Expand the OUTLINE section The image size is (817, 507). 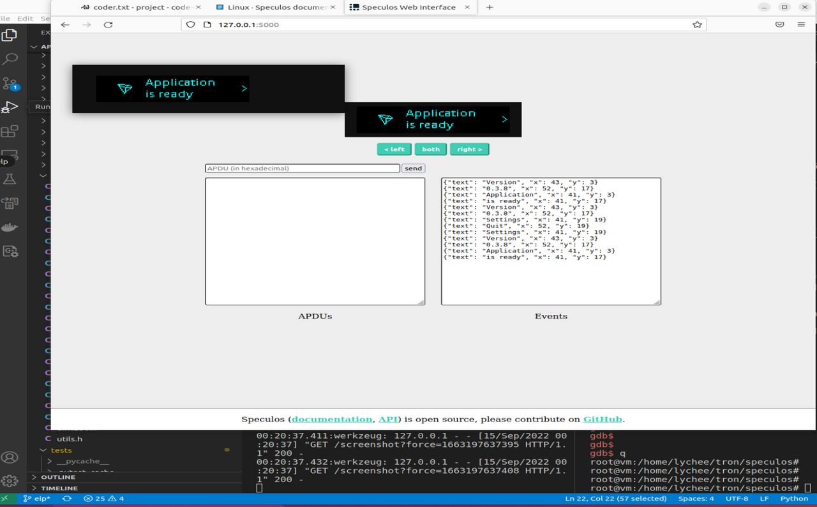[58, 477]
